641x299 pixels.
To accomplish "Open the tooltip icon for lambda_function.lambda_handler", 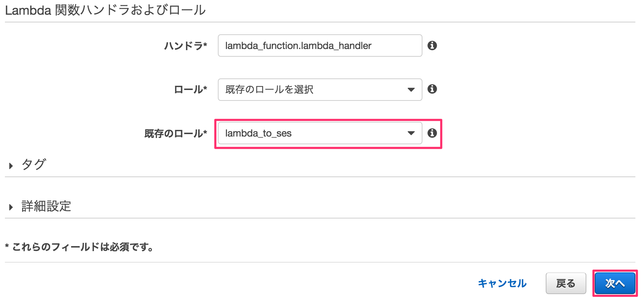I will [433, 46].
